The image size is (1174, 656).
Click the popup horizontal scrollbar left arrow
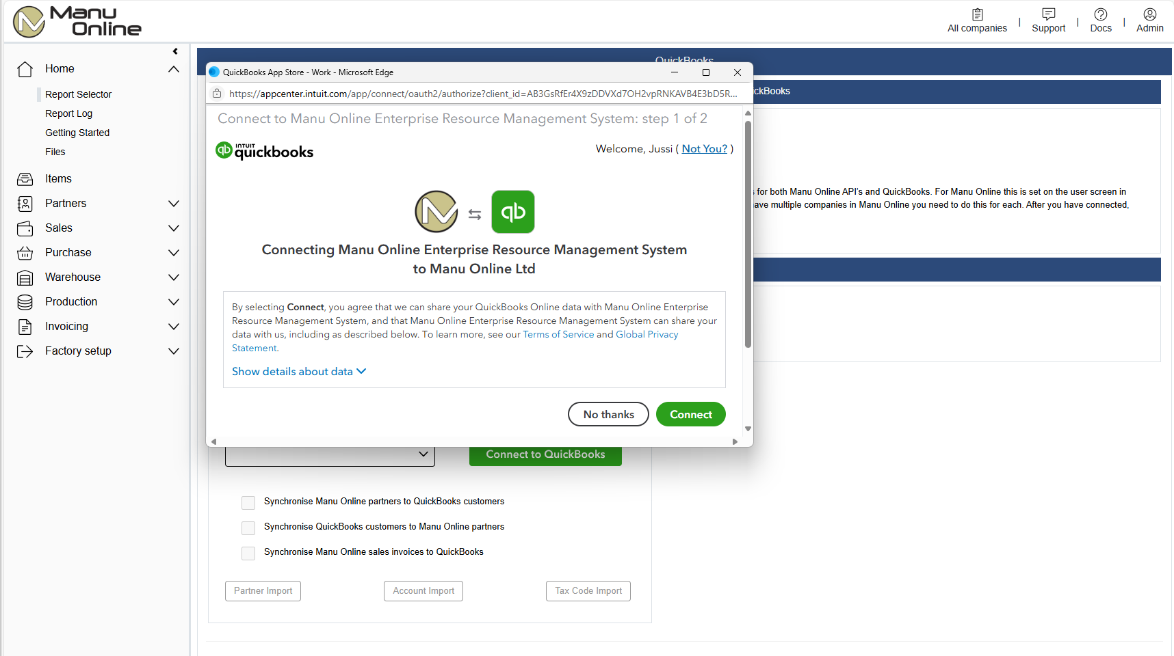[214, 442]
